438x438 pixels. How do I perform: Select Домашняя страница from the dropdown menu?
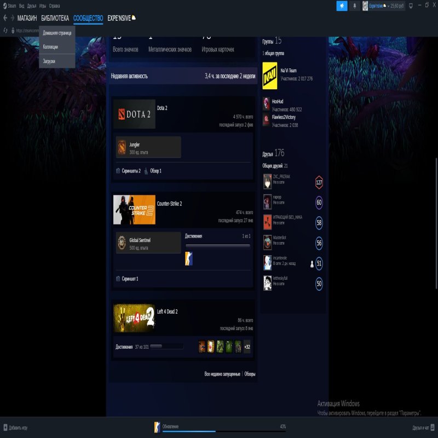click(57, 33)
